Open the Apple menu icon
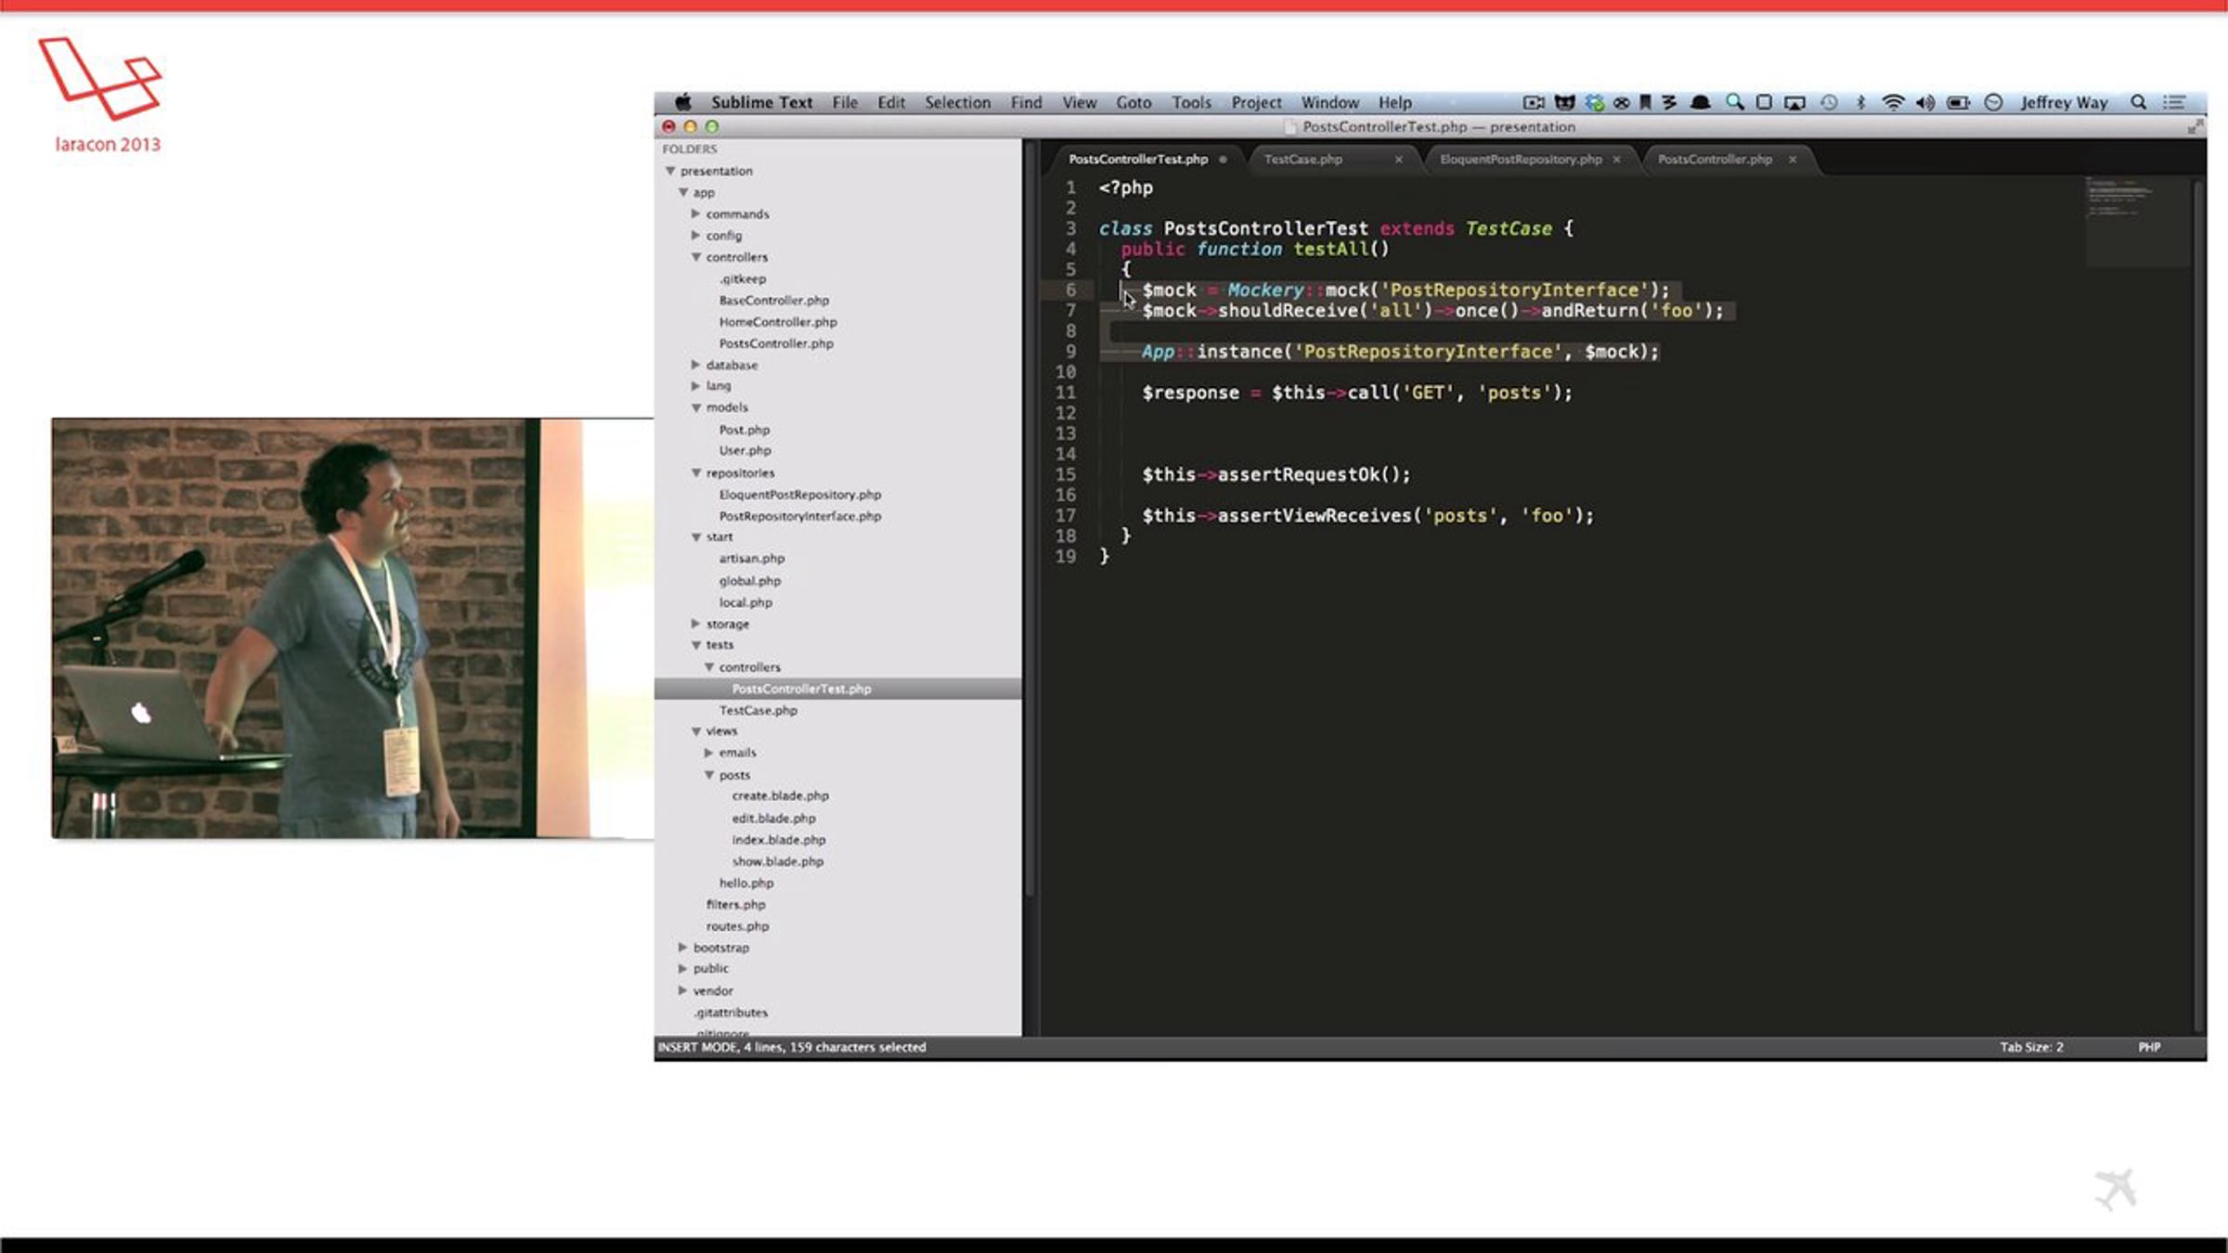 [683, 102]
